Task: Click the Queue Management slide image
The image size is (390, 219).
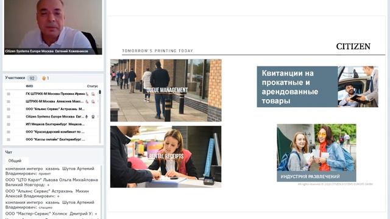Action: [166, 91]
